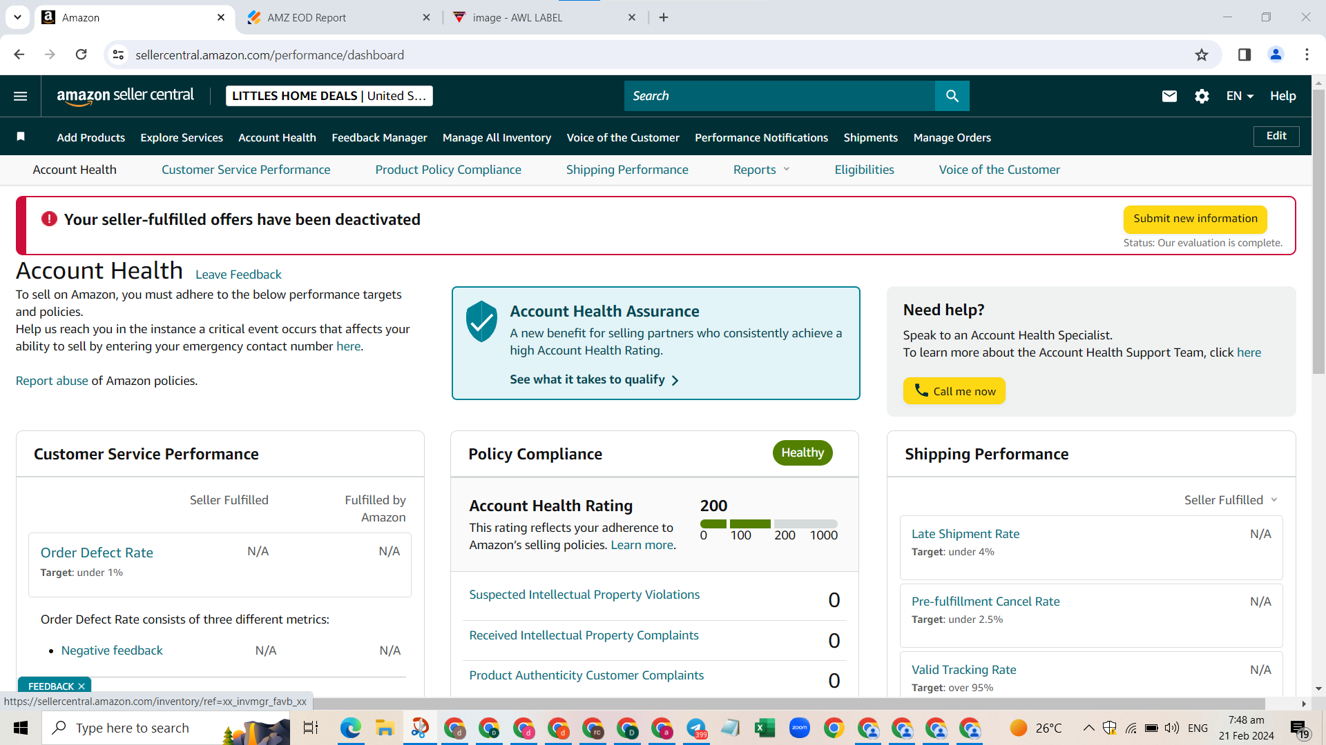Open the notification center icon
The height and width of the screenshot is (745, 1326).
1298,728
